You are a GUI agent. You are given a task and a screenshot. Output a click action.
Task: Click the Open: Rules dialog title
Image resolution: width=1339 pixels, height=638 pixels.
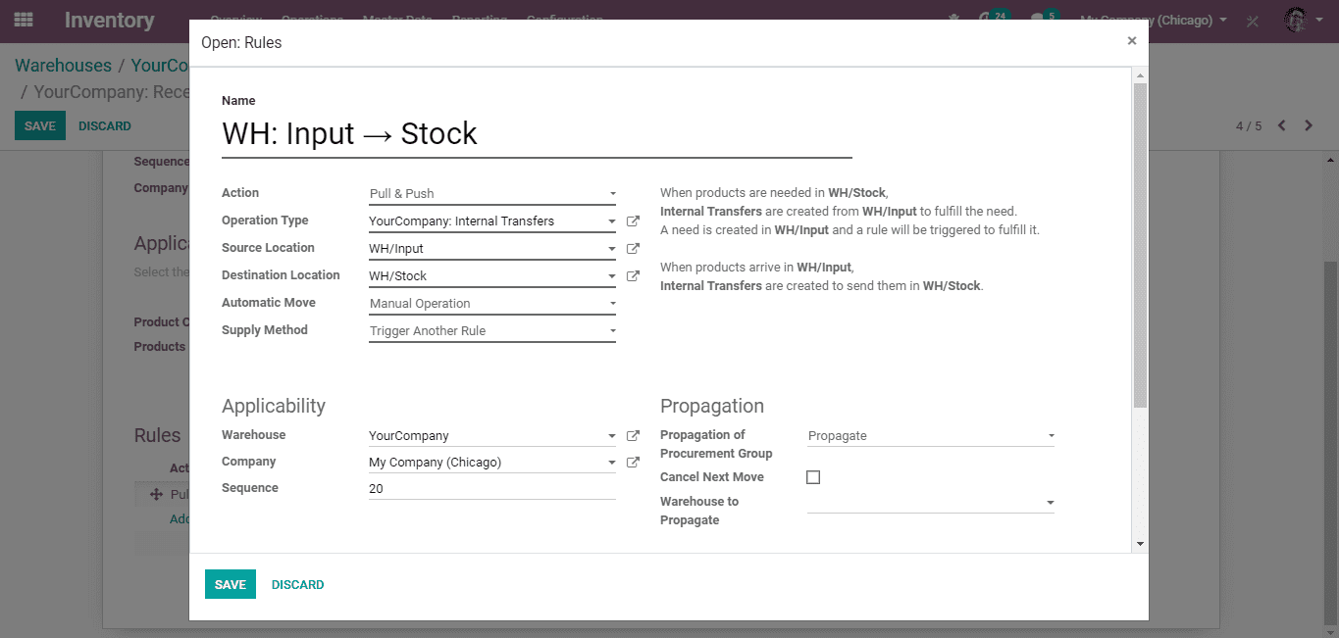click(241, 43)
